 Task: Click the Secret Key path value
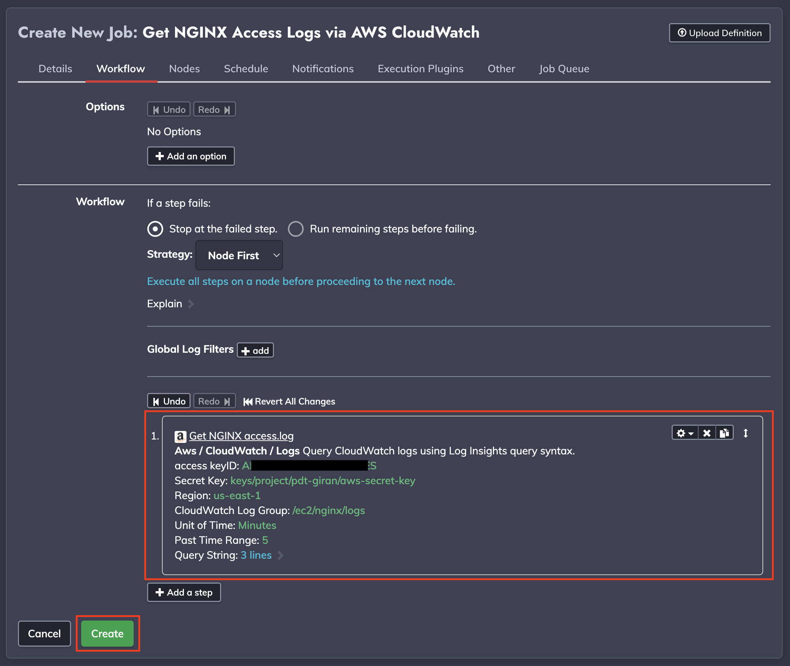(323, 481)
